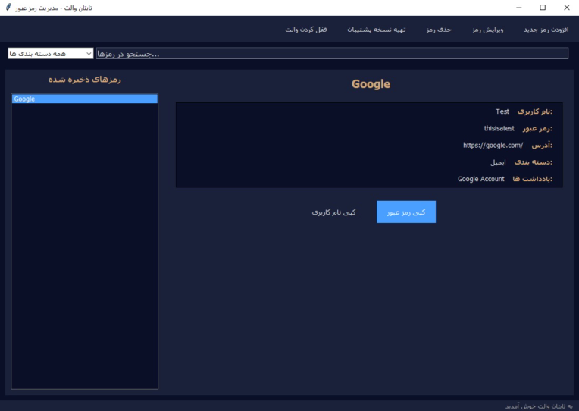Open افزودن رمز جدید to add a password
The image size is (579, 411).
[546, 30]
